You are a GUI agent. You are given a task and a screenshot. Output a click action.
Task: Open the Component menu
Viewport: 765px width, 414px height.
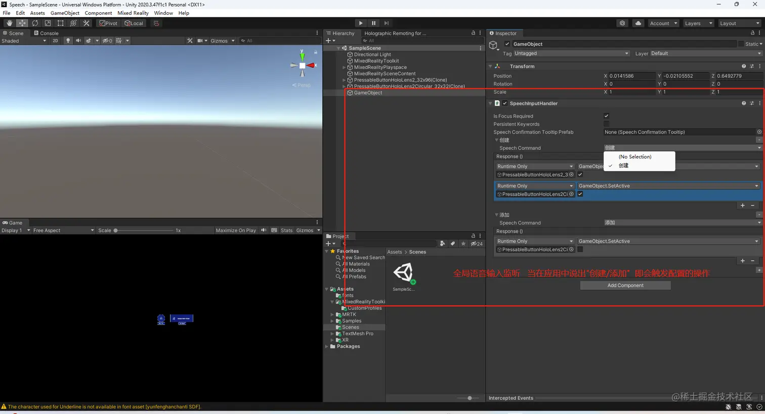(98, 13)
